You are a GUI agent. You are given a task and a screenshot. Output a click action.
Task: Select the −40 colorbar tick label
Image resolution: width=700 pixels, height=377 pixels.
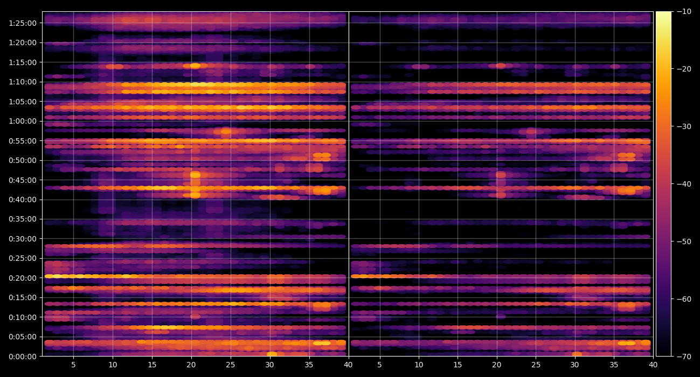684,184
